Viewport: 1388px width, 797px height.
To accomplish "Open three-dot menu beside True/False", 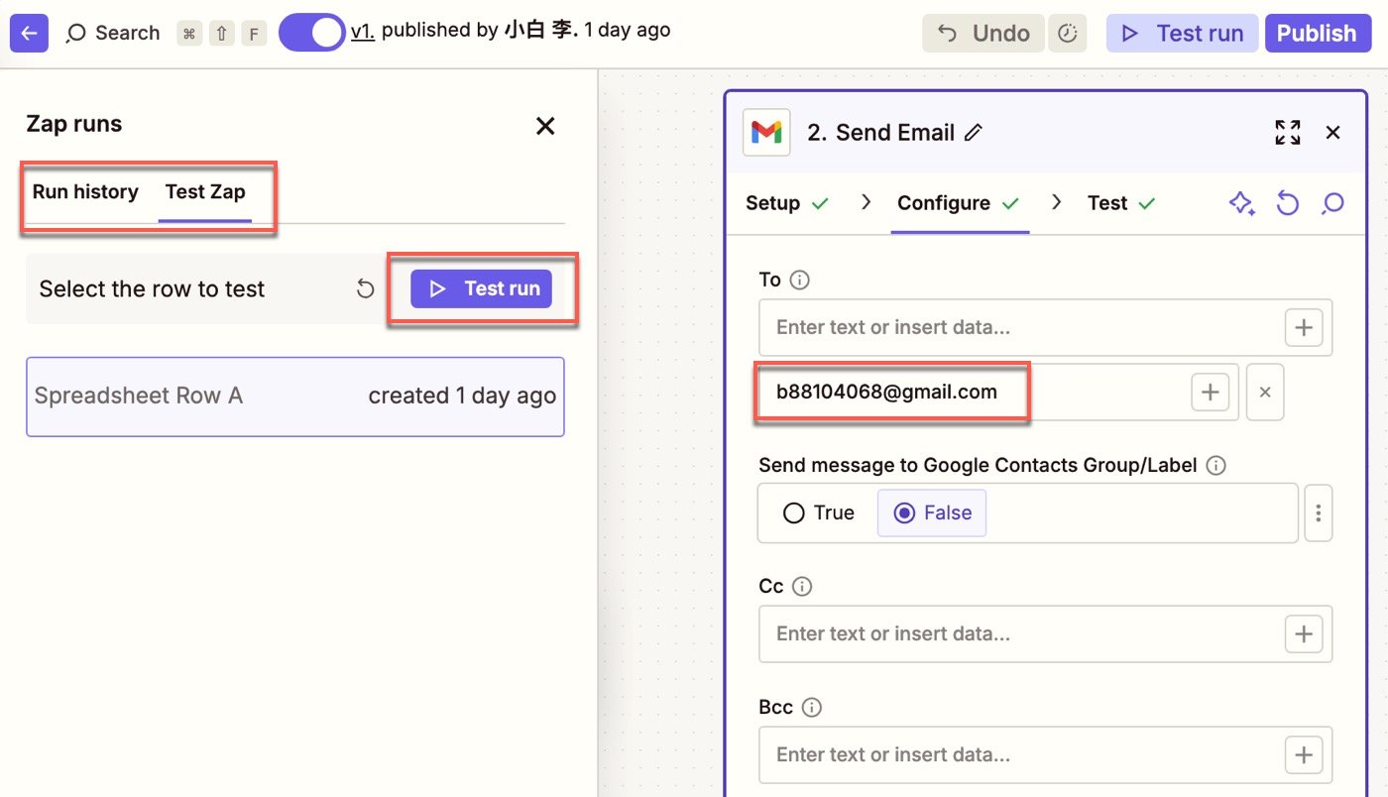I will tap(1319, 513).
